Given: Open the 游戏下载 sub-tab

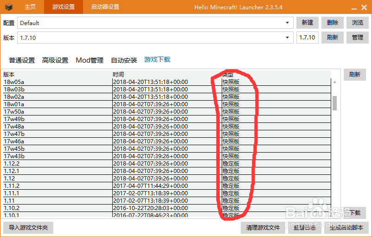Looking at the screenshot, I should (x=157, y=59).
